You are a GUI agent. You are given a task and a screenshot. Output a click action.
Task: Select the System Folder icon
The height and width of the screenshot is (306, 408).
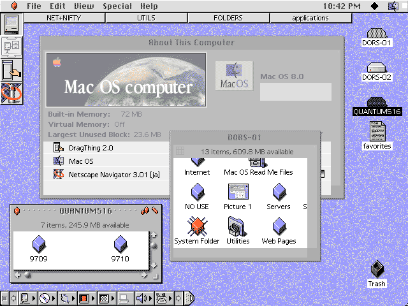(197, 231)
